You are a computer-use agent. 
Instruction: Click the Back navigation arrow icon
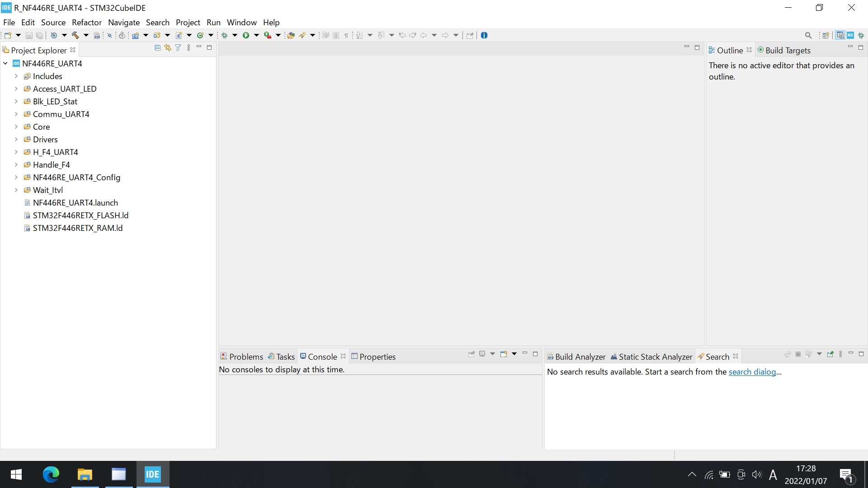pyautogui.click(x=424, y=35)
